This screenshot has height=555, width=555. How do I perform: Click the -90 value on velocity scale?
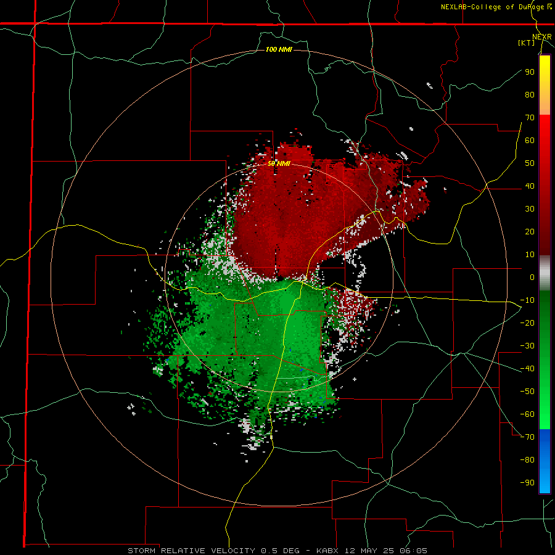click(527, 483)
